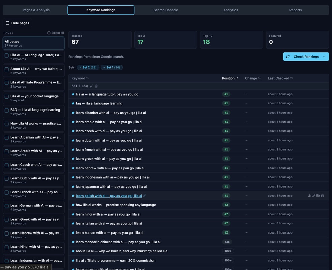Click the Top 10 stat card

[232, 40]
